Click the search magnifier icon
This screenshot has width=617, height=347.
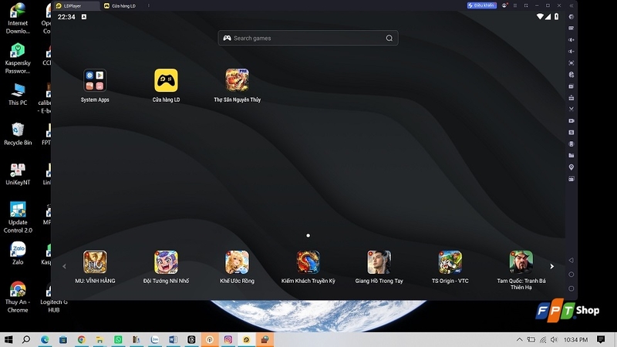tap(389, 38)
